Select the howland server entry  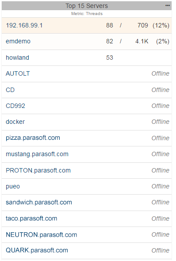click(x=17, y=58)
